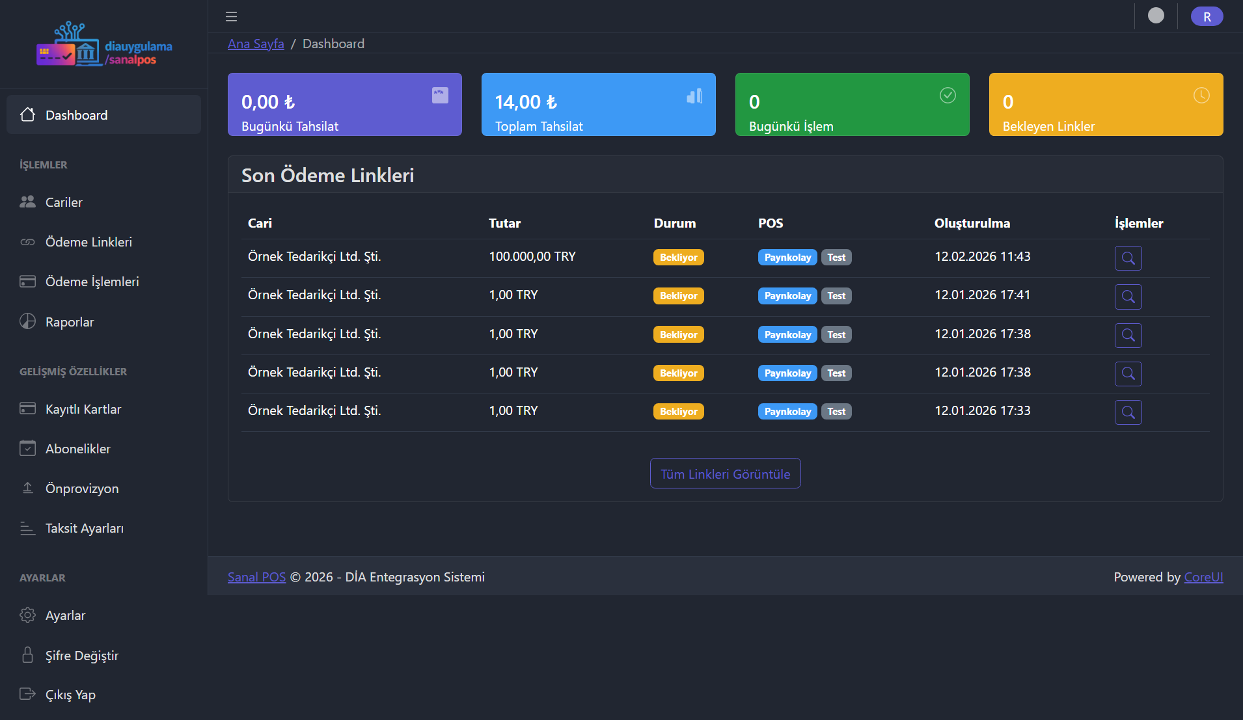This screenshot has width=1243, height=720.
Task: Click the Bugünkü Tahsilat card icon
Action: pyautogui.click(x=440, y=96)
